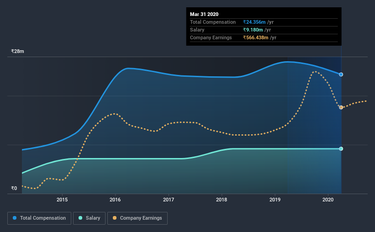Click the blue dot in Total Compensation legend

tap(15, 218)
